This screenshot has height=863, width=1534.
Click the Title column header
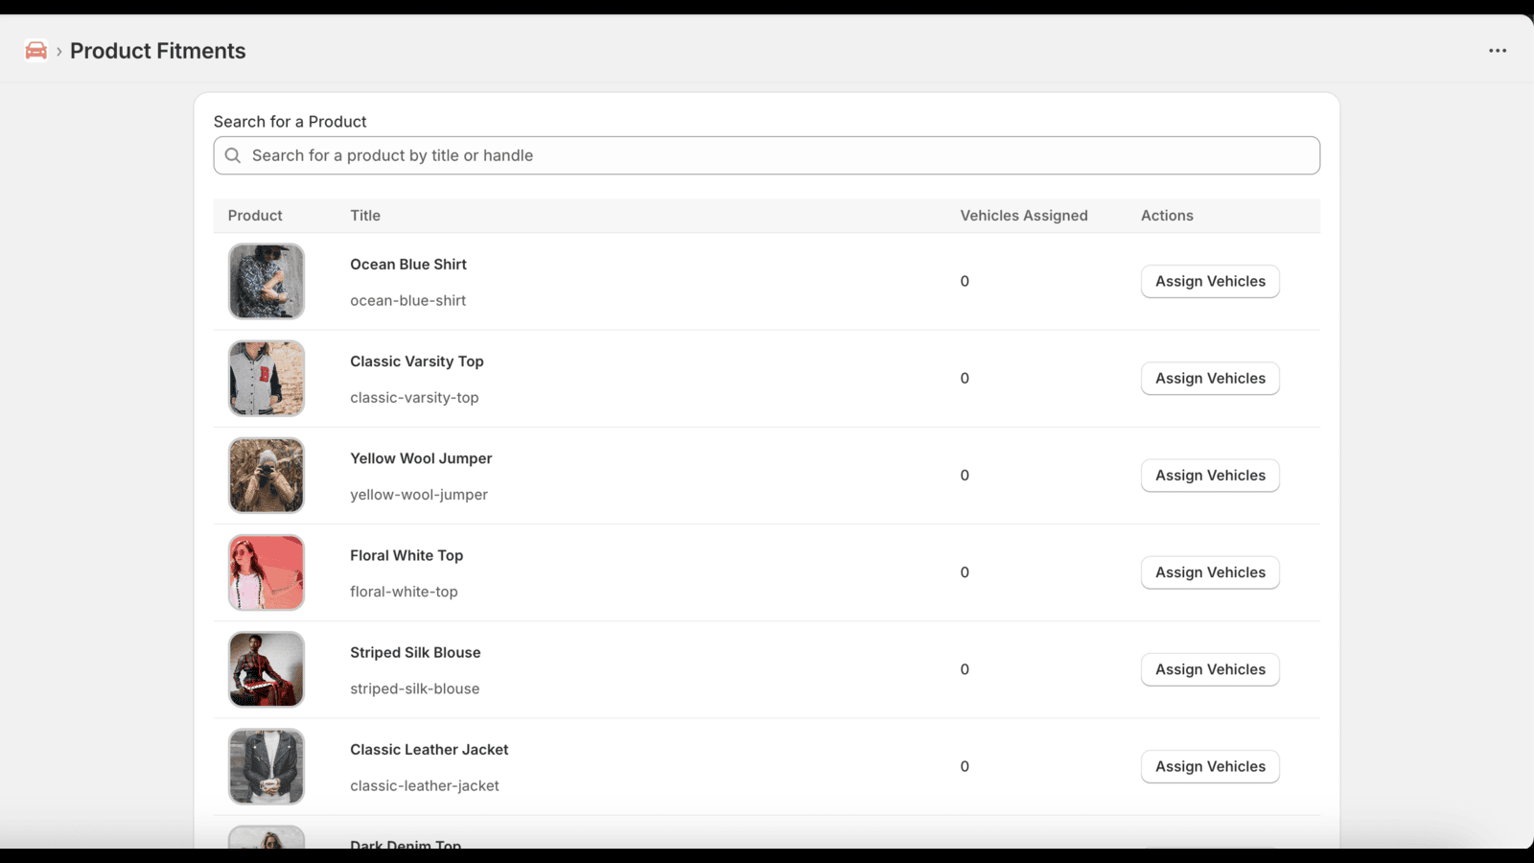pos(365,216)
